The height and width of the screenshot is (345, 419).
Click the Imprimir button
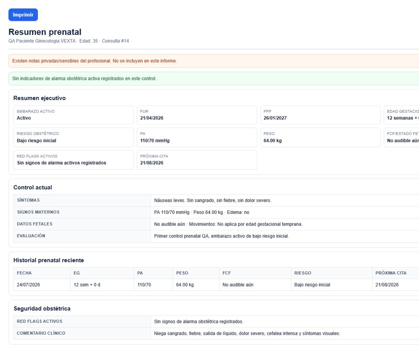[23, 15]
